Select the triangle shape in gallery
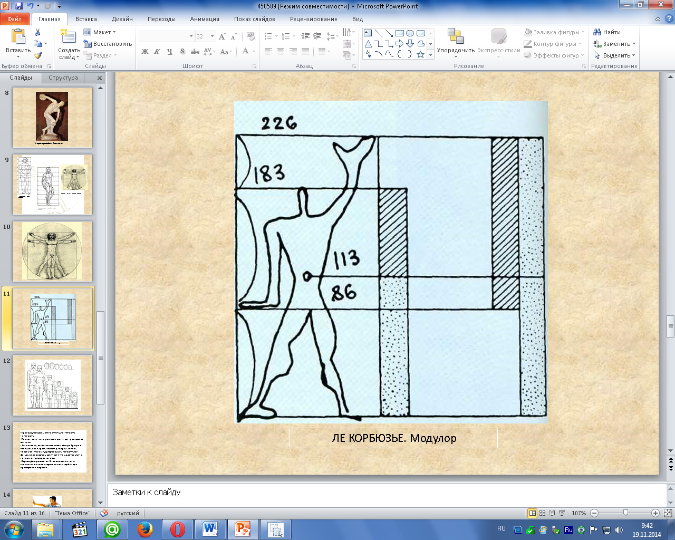675x540 pixels. (x=368, y=44)
